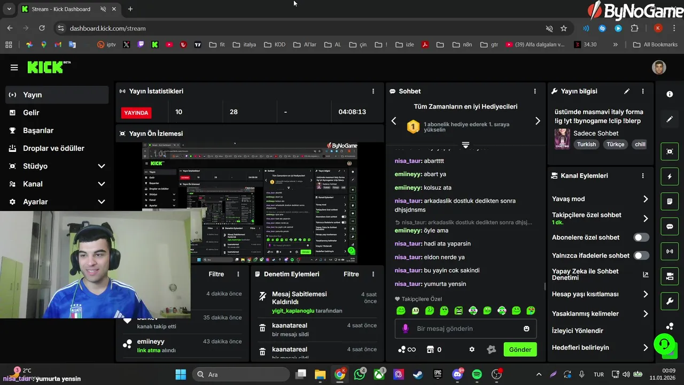Click the Sadece Sohbet category thumbnail

point(562,138)
